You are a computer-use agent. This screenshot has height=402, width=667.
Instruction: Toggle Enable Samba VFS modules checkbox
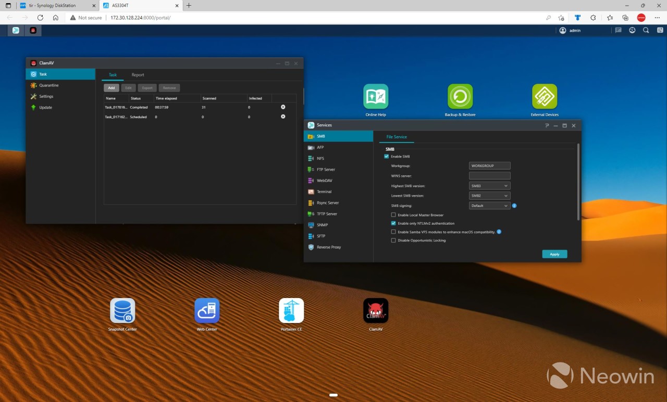[x=393, y=232]
